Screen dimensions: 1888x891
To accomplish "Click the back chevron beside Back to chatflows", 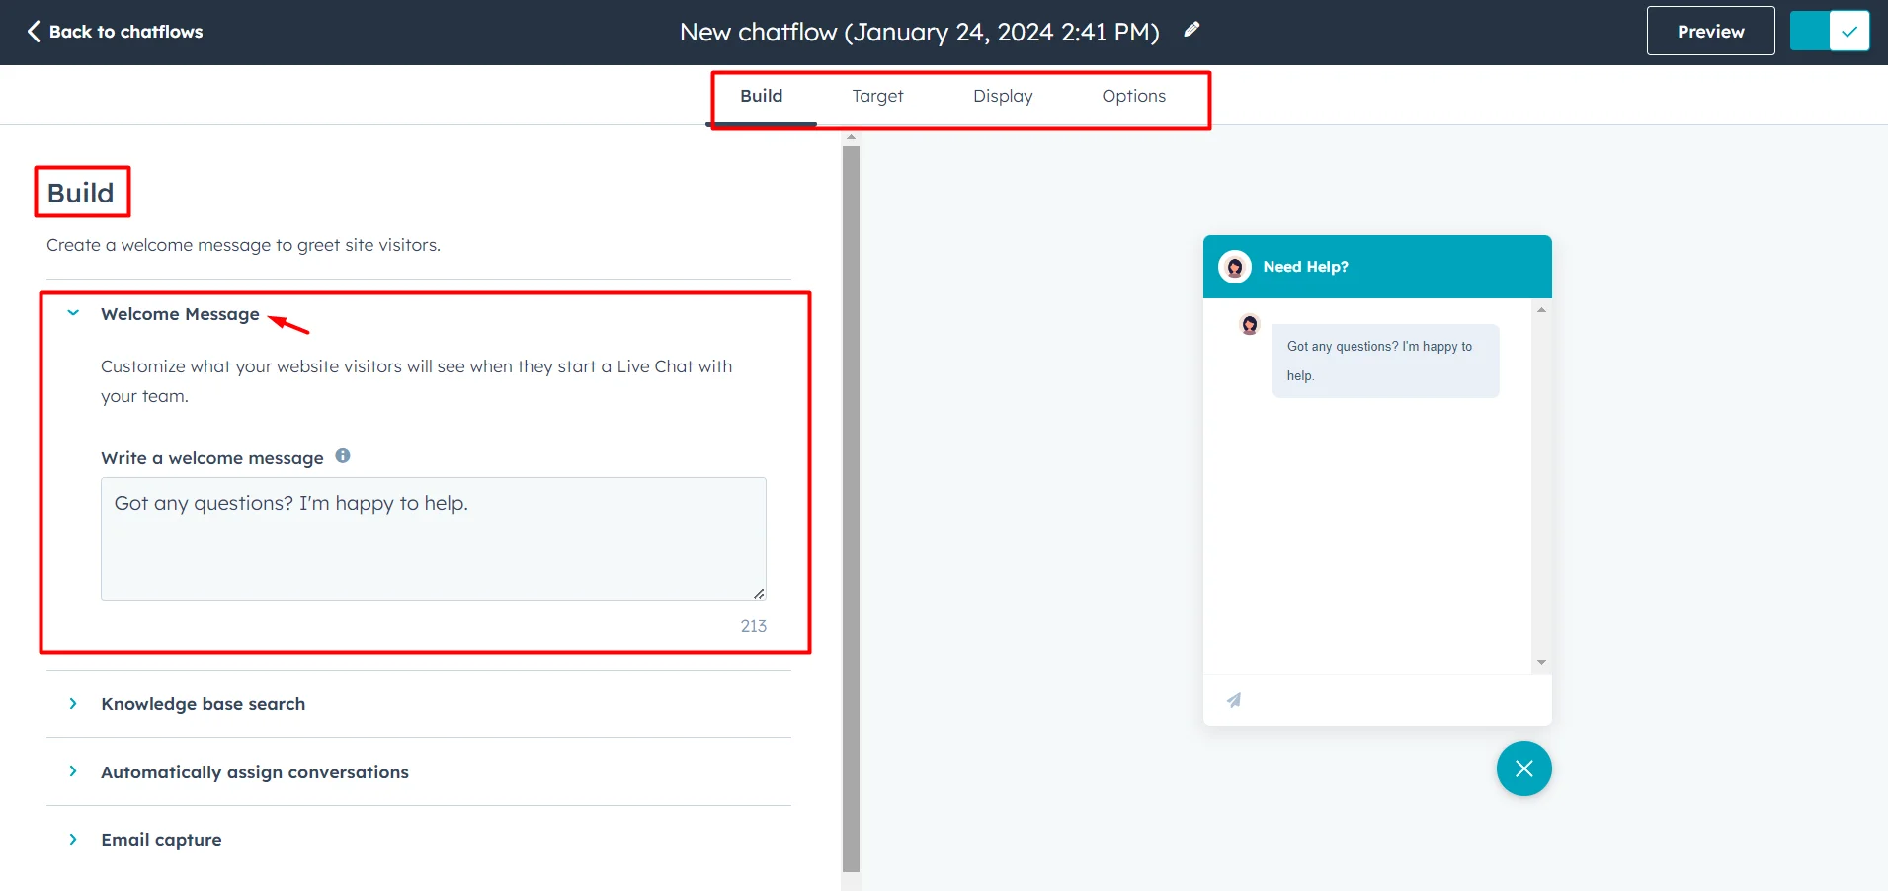I will point(33,31).
